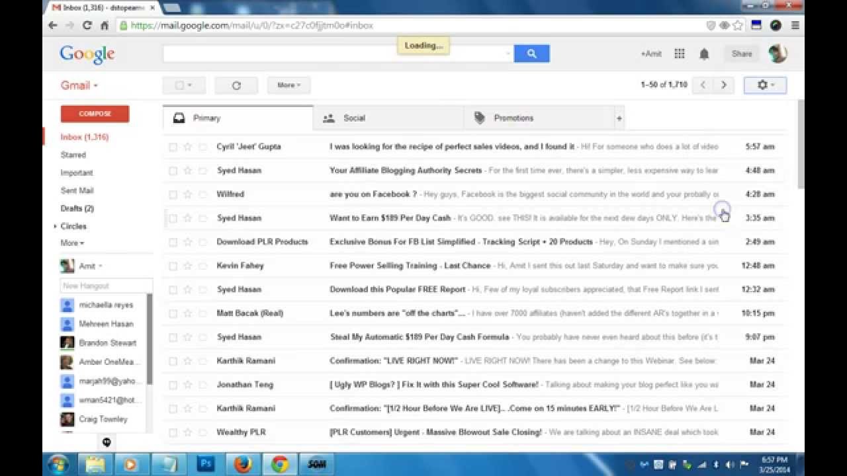Mark Jonathan Teng email as important
The height and width of the screenshot is (476, 847).
coord(203,385)
